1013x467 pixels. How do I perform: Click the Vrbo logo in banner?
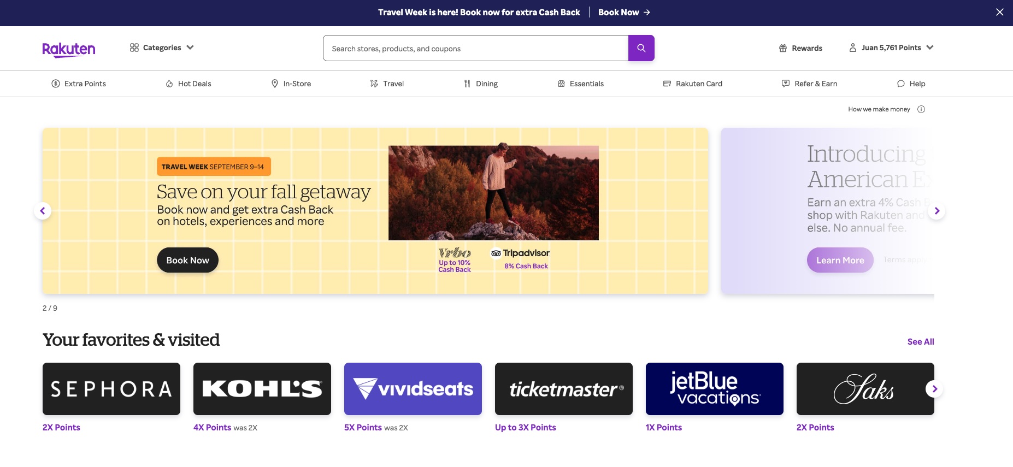pos(455,253)
